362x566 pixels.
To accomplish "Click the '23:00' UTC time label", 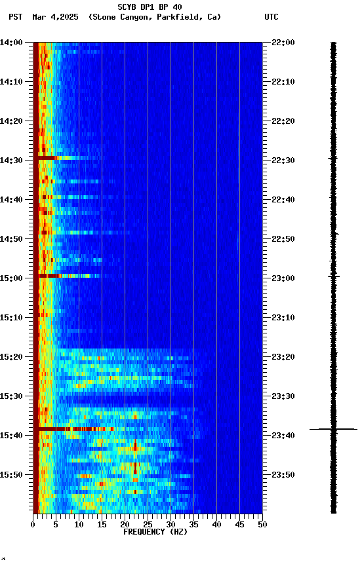I will click(283, 278).
